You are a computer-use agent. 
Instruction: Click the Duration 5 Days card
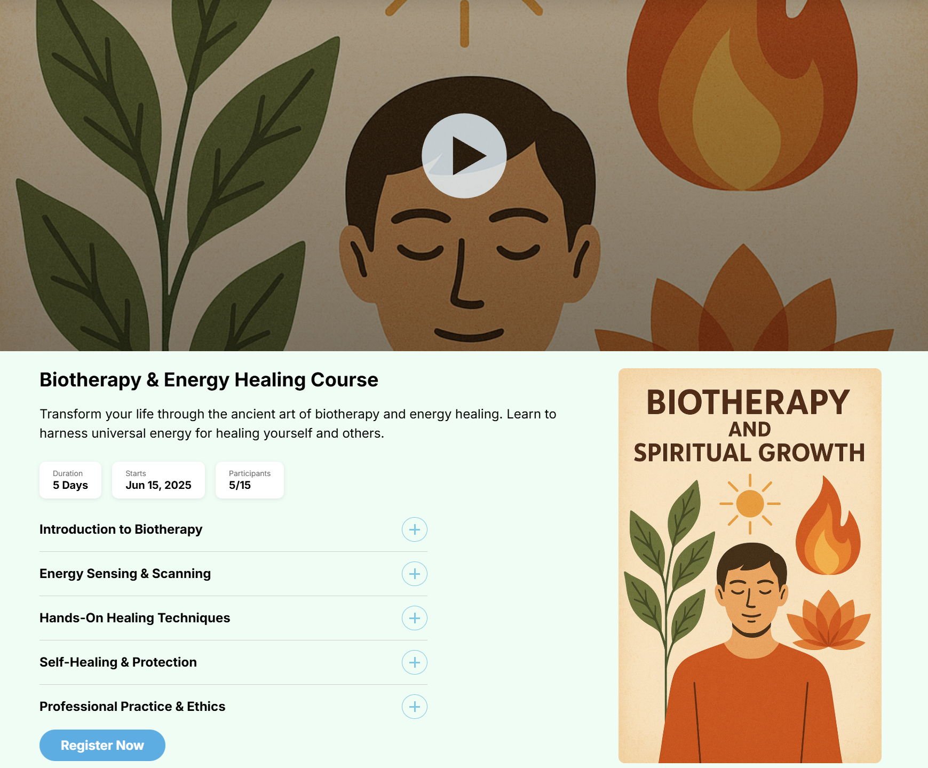tap(70, 480)
